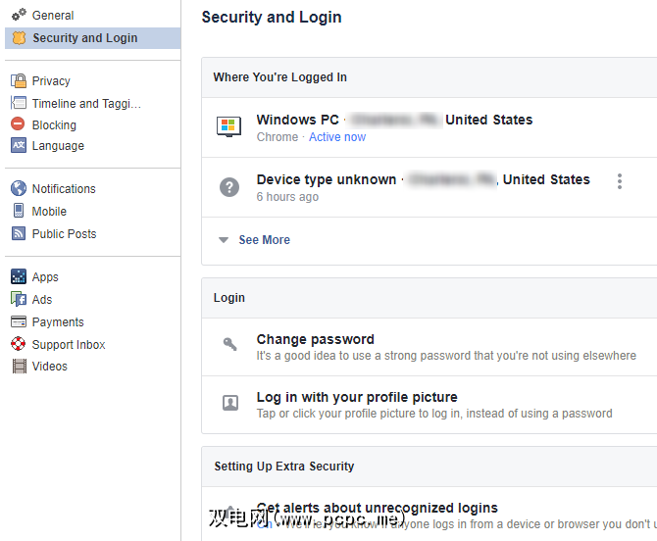This screenshot has height=541, width=657.
Task: Open options menu for unknown device
Action: point(619,181)
